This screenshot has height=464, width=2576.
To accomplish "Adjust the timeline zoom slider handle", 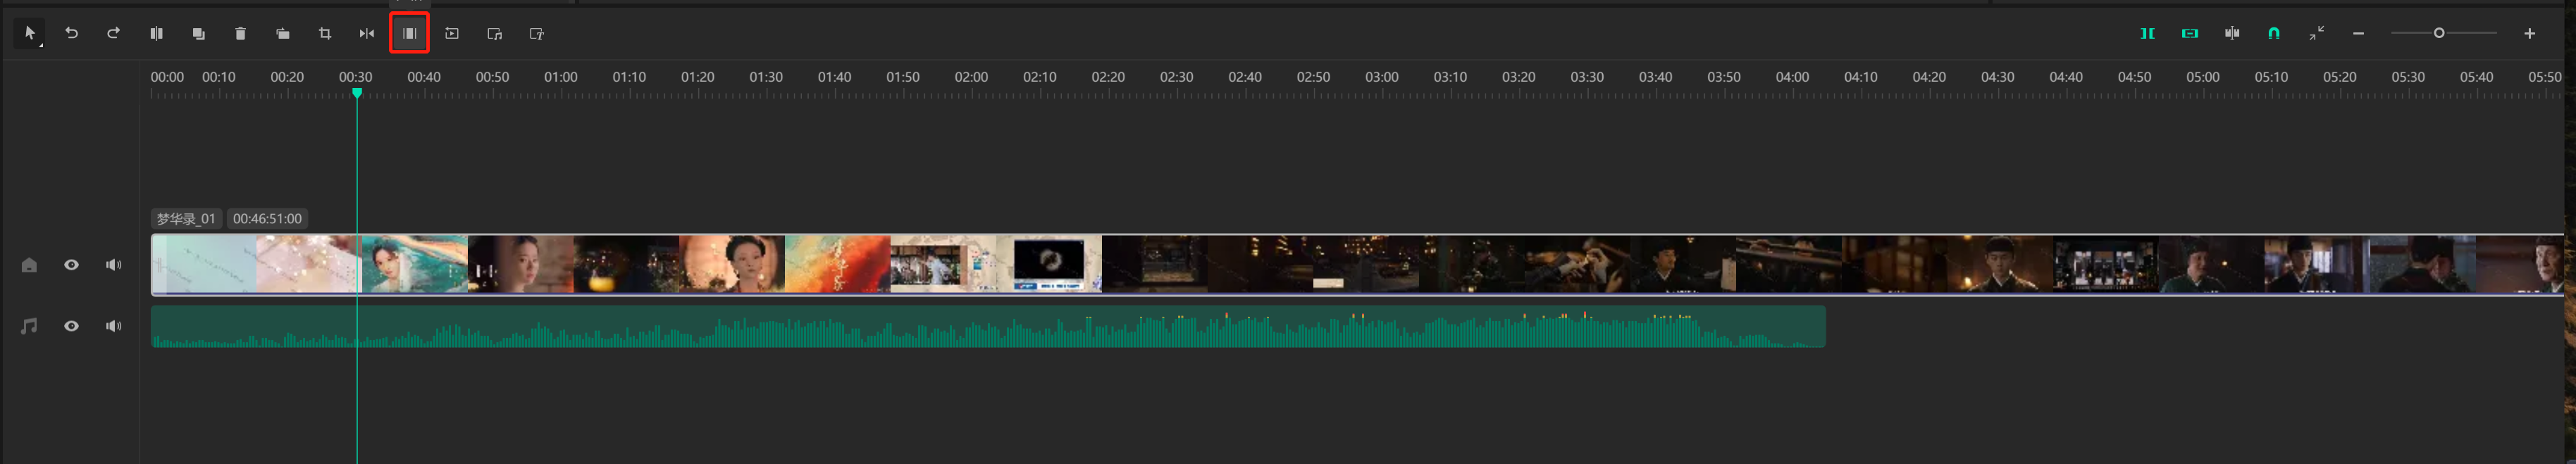I will point(2439,33).
